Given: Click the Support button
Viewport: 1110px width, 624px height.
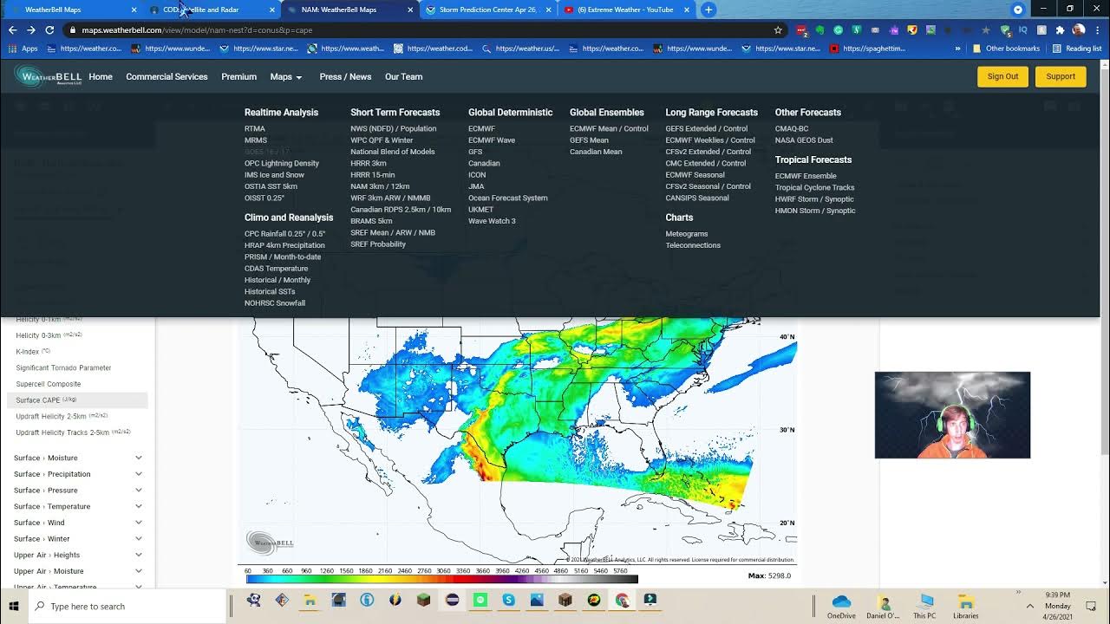Looking at the screenshot, I should 1061,76.
